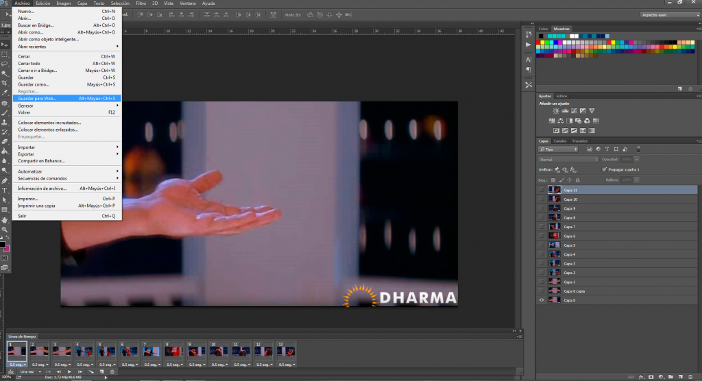The width and height of the screenshot is (702, 381).
Task: Add a Channel Mixer adjustment
Action: coord(587,121)
